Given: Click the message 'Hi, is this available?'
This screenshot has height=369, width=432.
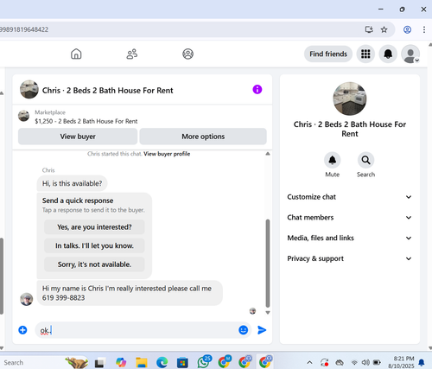Looking at the screenshot, I should (x=72, y=183).
